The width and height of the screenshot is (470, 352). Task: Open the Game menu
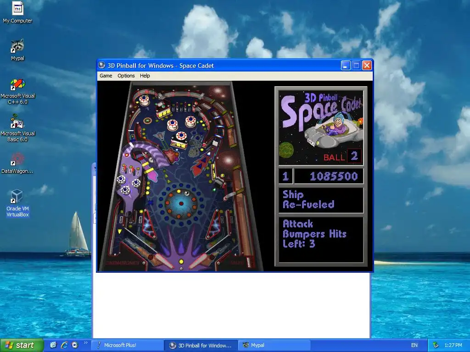pyautogui.click(x=106, y=76)
